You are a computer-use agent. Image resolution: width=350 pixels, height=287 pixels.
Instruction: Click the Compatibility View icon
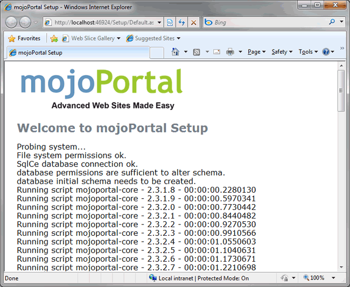click(x=170, y=23)
